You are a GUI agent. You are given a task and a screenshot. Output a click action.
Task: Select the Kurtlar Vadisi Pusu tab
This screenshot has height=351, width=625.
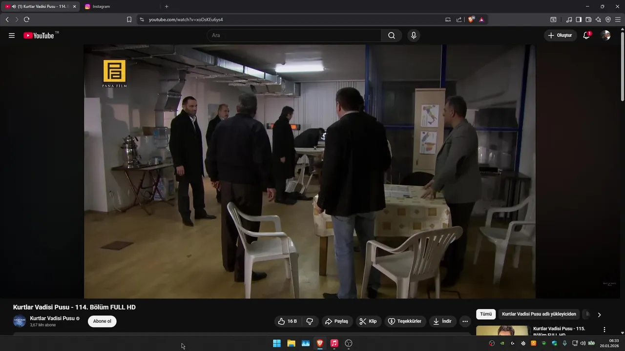tap(39, 6)
